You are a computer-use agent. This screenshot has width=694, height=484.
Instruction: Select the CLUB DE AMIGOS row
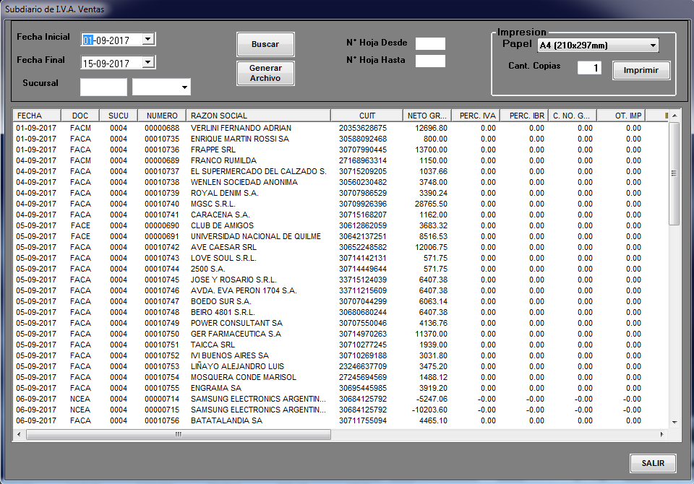click(340, 225)
